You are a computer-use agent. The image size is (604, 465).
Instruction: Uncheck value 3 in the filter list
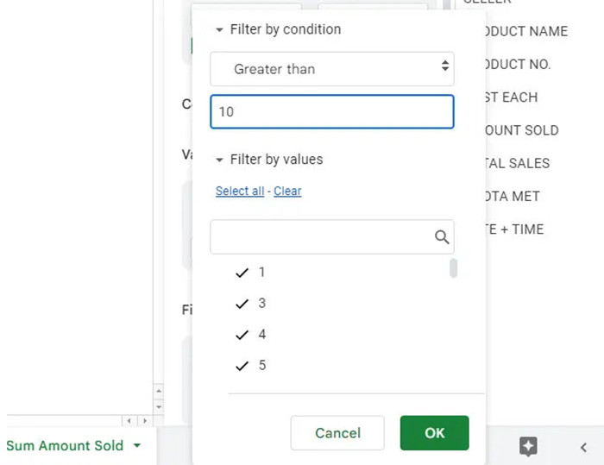coord(242,304)
